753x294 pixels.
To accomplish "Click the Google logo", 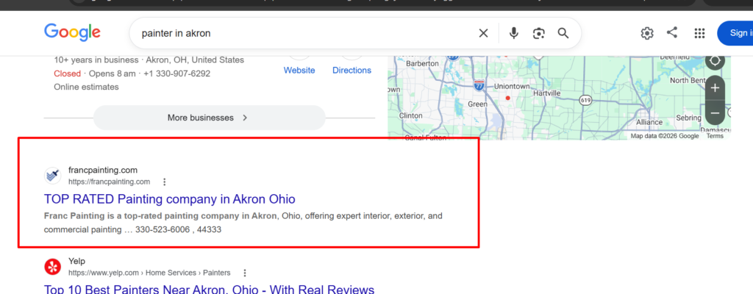I will coord(73,32).
